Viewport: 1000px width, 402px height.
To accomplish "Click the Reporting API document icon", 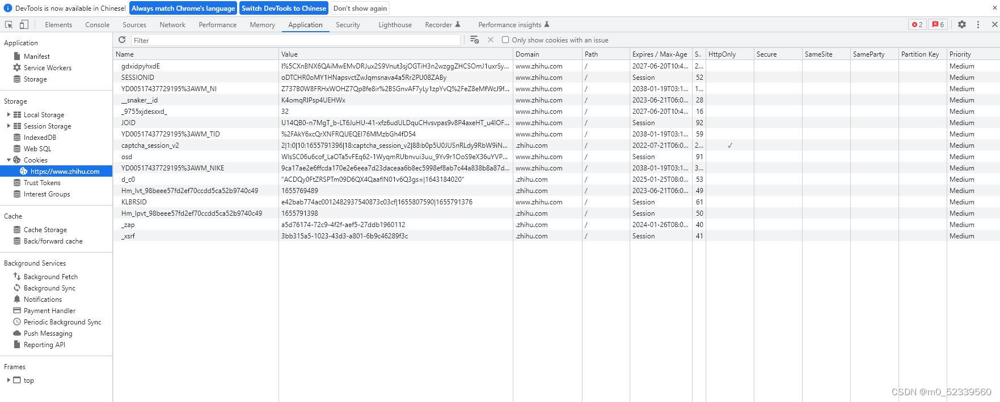I will 17,344.
